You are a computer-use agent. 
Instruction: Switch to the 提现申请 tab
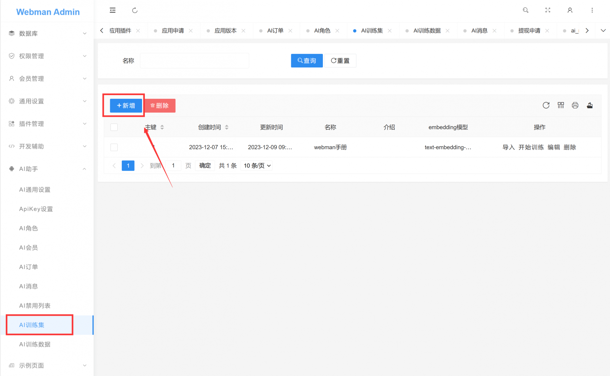[529, 30]
